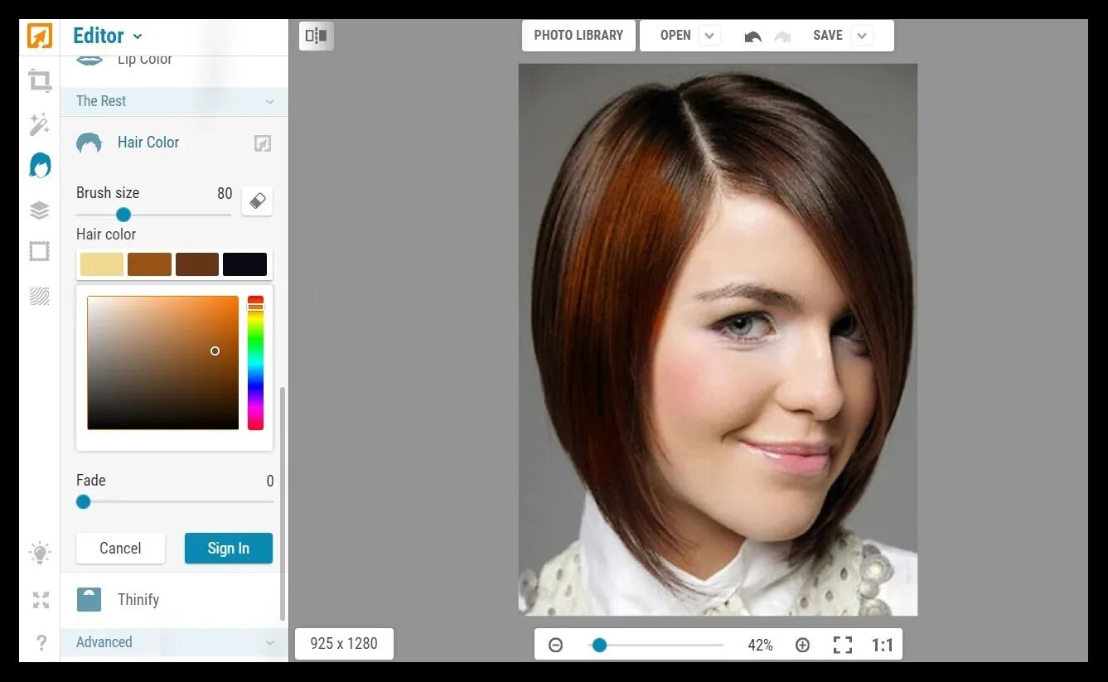Toggle before/after compare view
This screenshot has width=1108, height=682.
(317, 36)
